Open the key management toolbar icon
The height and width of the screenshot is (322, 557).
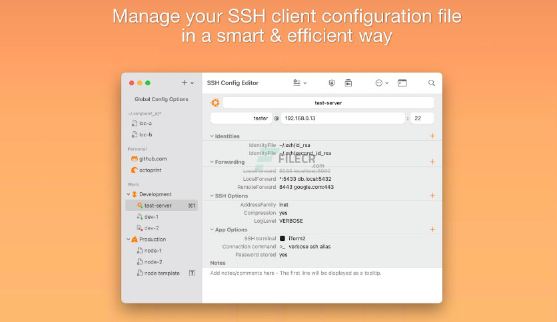click(x=348, y=82)
